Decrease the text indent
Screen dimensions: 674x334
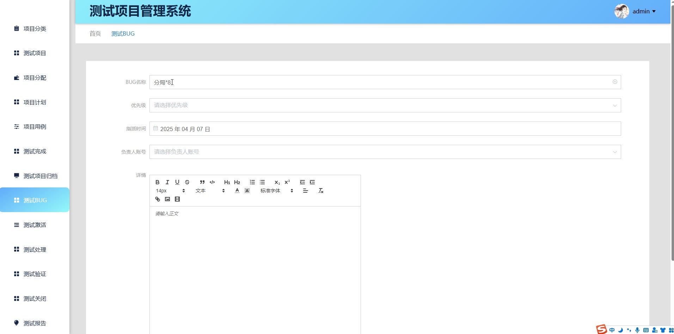point(302,182)
